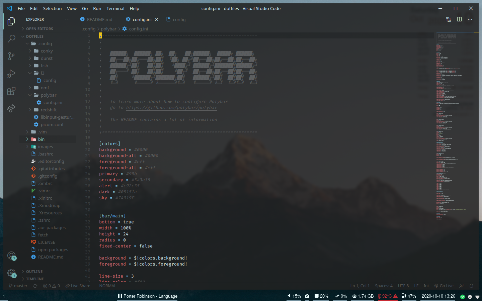Open picom.conf in the explorer
The height and width of the screenshot is (301, 482).
(52, 124)
